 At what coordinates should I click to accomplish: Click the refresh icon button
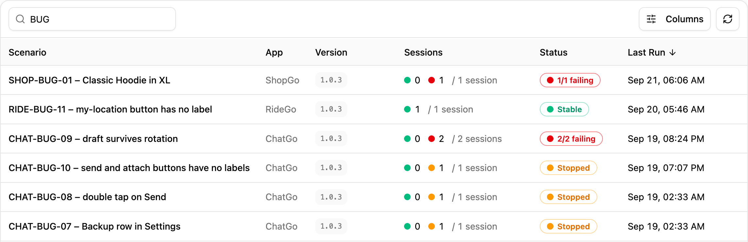tap(727, 19)
